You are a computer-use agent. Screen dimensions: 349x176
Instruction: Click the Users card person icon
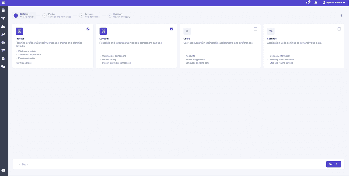click(x=187, y=31)
